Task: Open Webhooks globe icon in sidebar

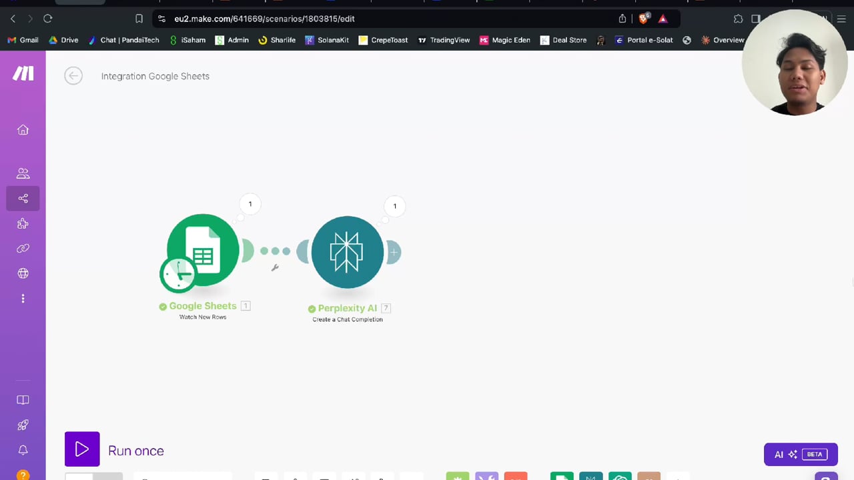Action: pos(23,273)
